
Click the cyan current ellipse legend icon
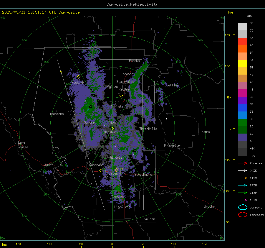pos(243,207)
